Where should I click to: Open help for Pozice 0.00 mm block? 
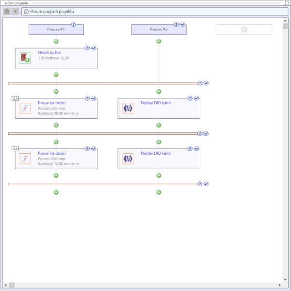point(87,148)
